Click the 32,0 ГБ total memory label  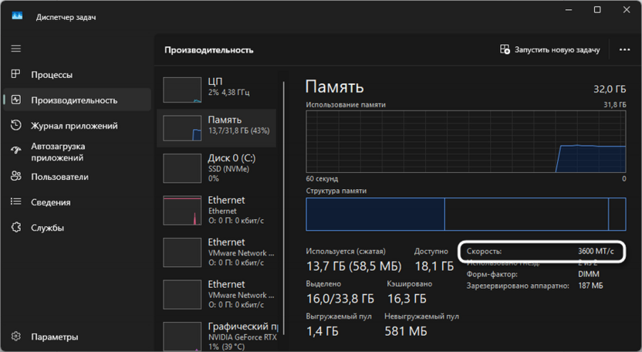click(610, 89)
